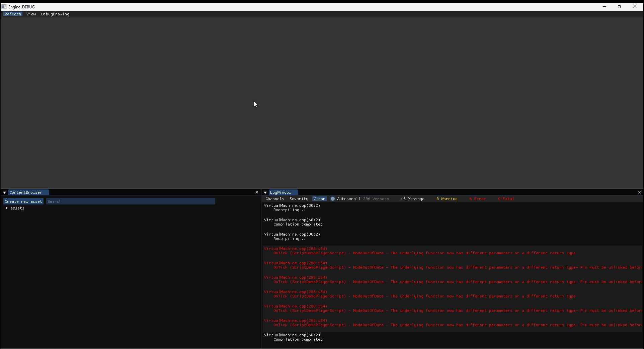Select the LogWindow tab

tap(283, 192)
